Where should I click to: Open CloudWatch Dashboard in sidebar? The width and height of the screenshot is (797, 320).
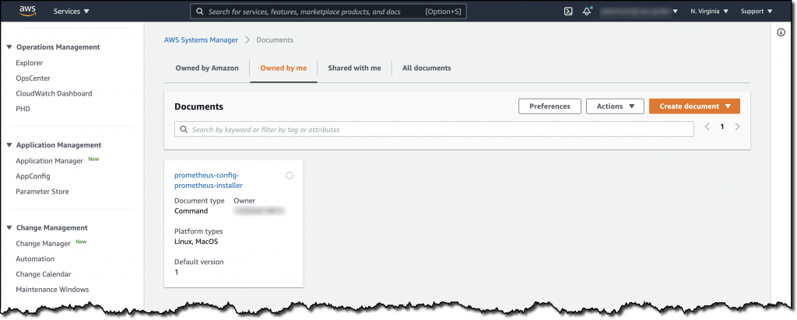coord(54,93)
